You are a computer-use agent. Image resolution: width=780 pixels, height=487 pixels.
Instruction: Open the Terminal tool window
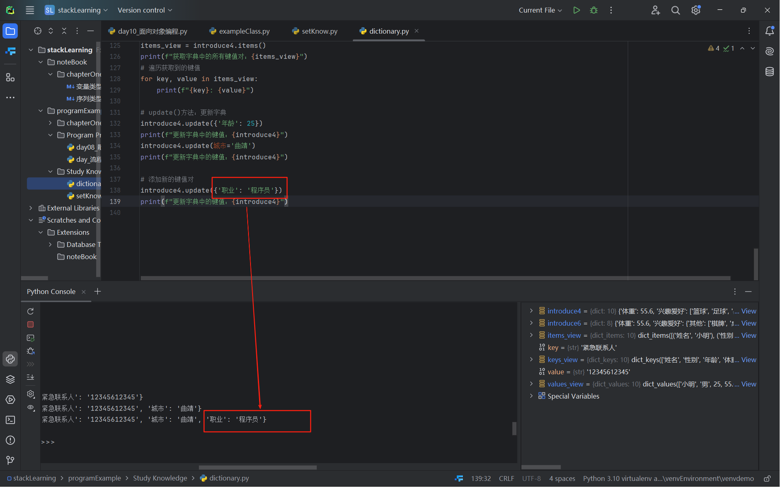tap(10, 420)
